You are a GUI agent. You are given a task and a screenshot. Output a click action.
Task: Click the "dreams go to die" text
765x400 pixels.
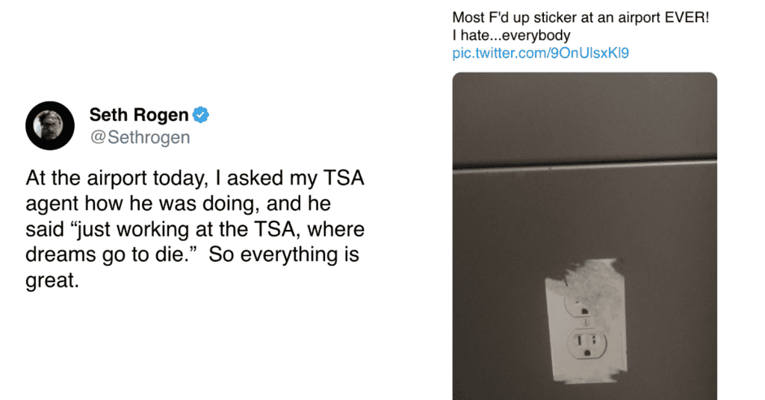pyautogui.click(x=111, y=254)
